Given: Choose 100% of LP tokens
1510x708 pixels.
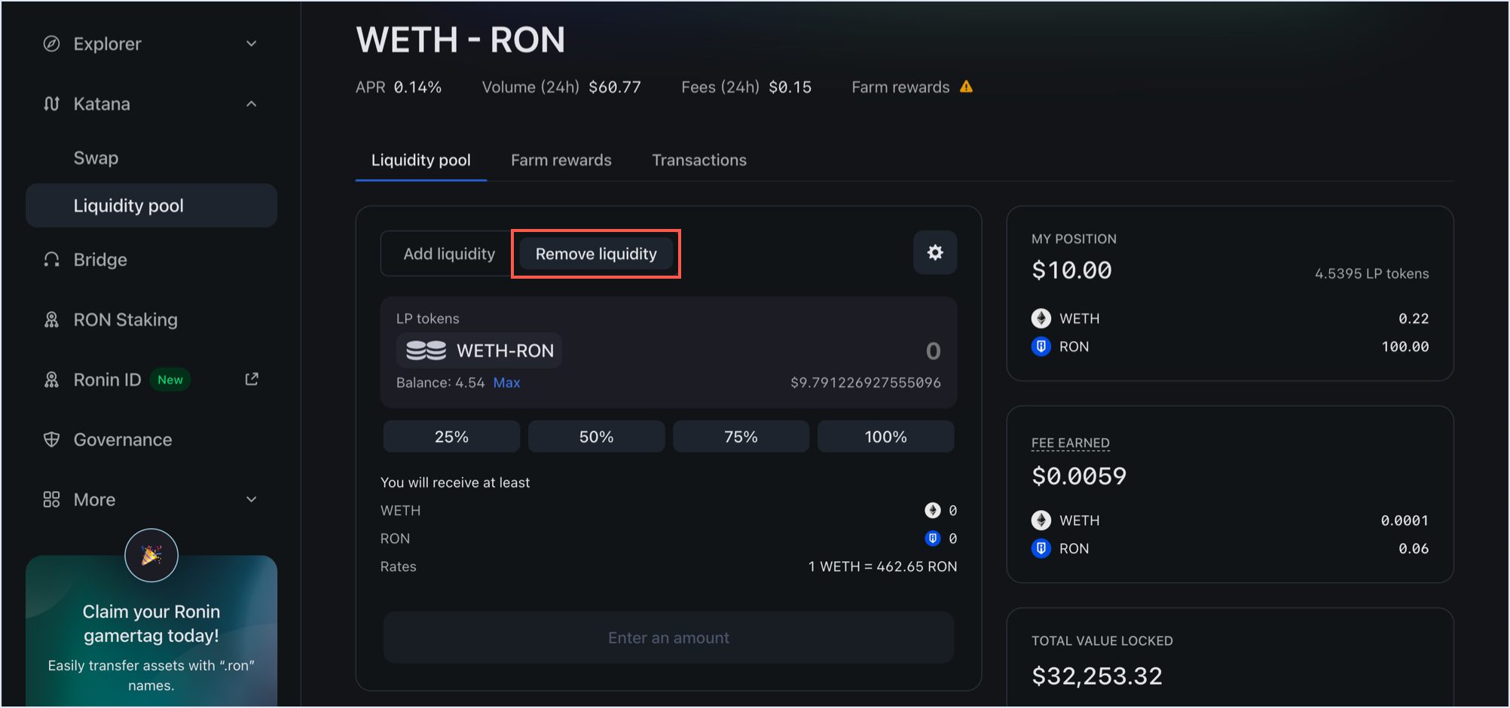Looking at the screenshot, I should pos(885,437).
